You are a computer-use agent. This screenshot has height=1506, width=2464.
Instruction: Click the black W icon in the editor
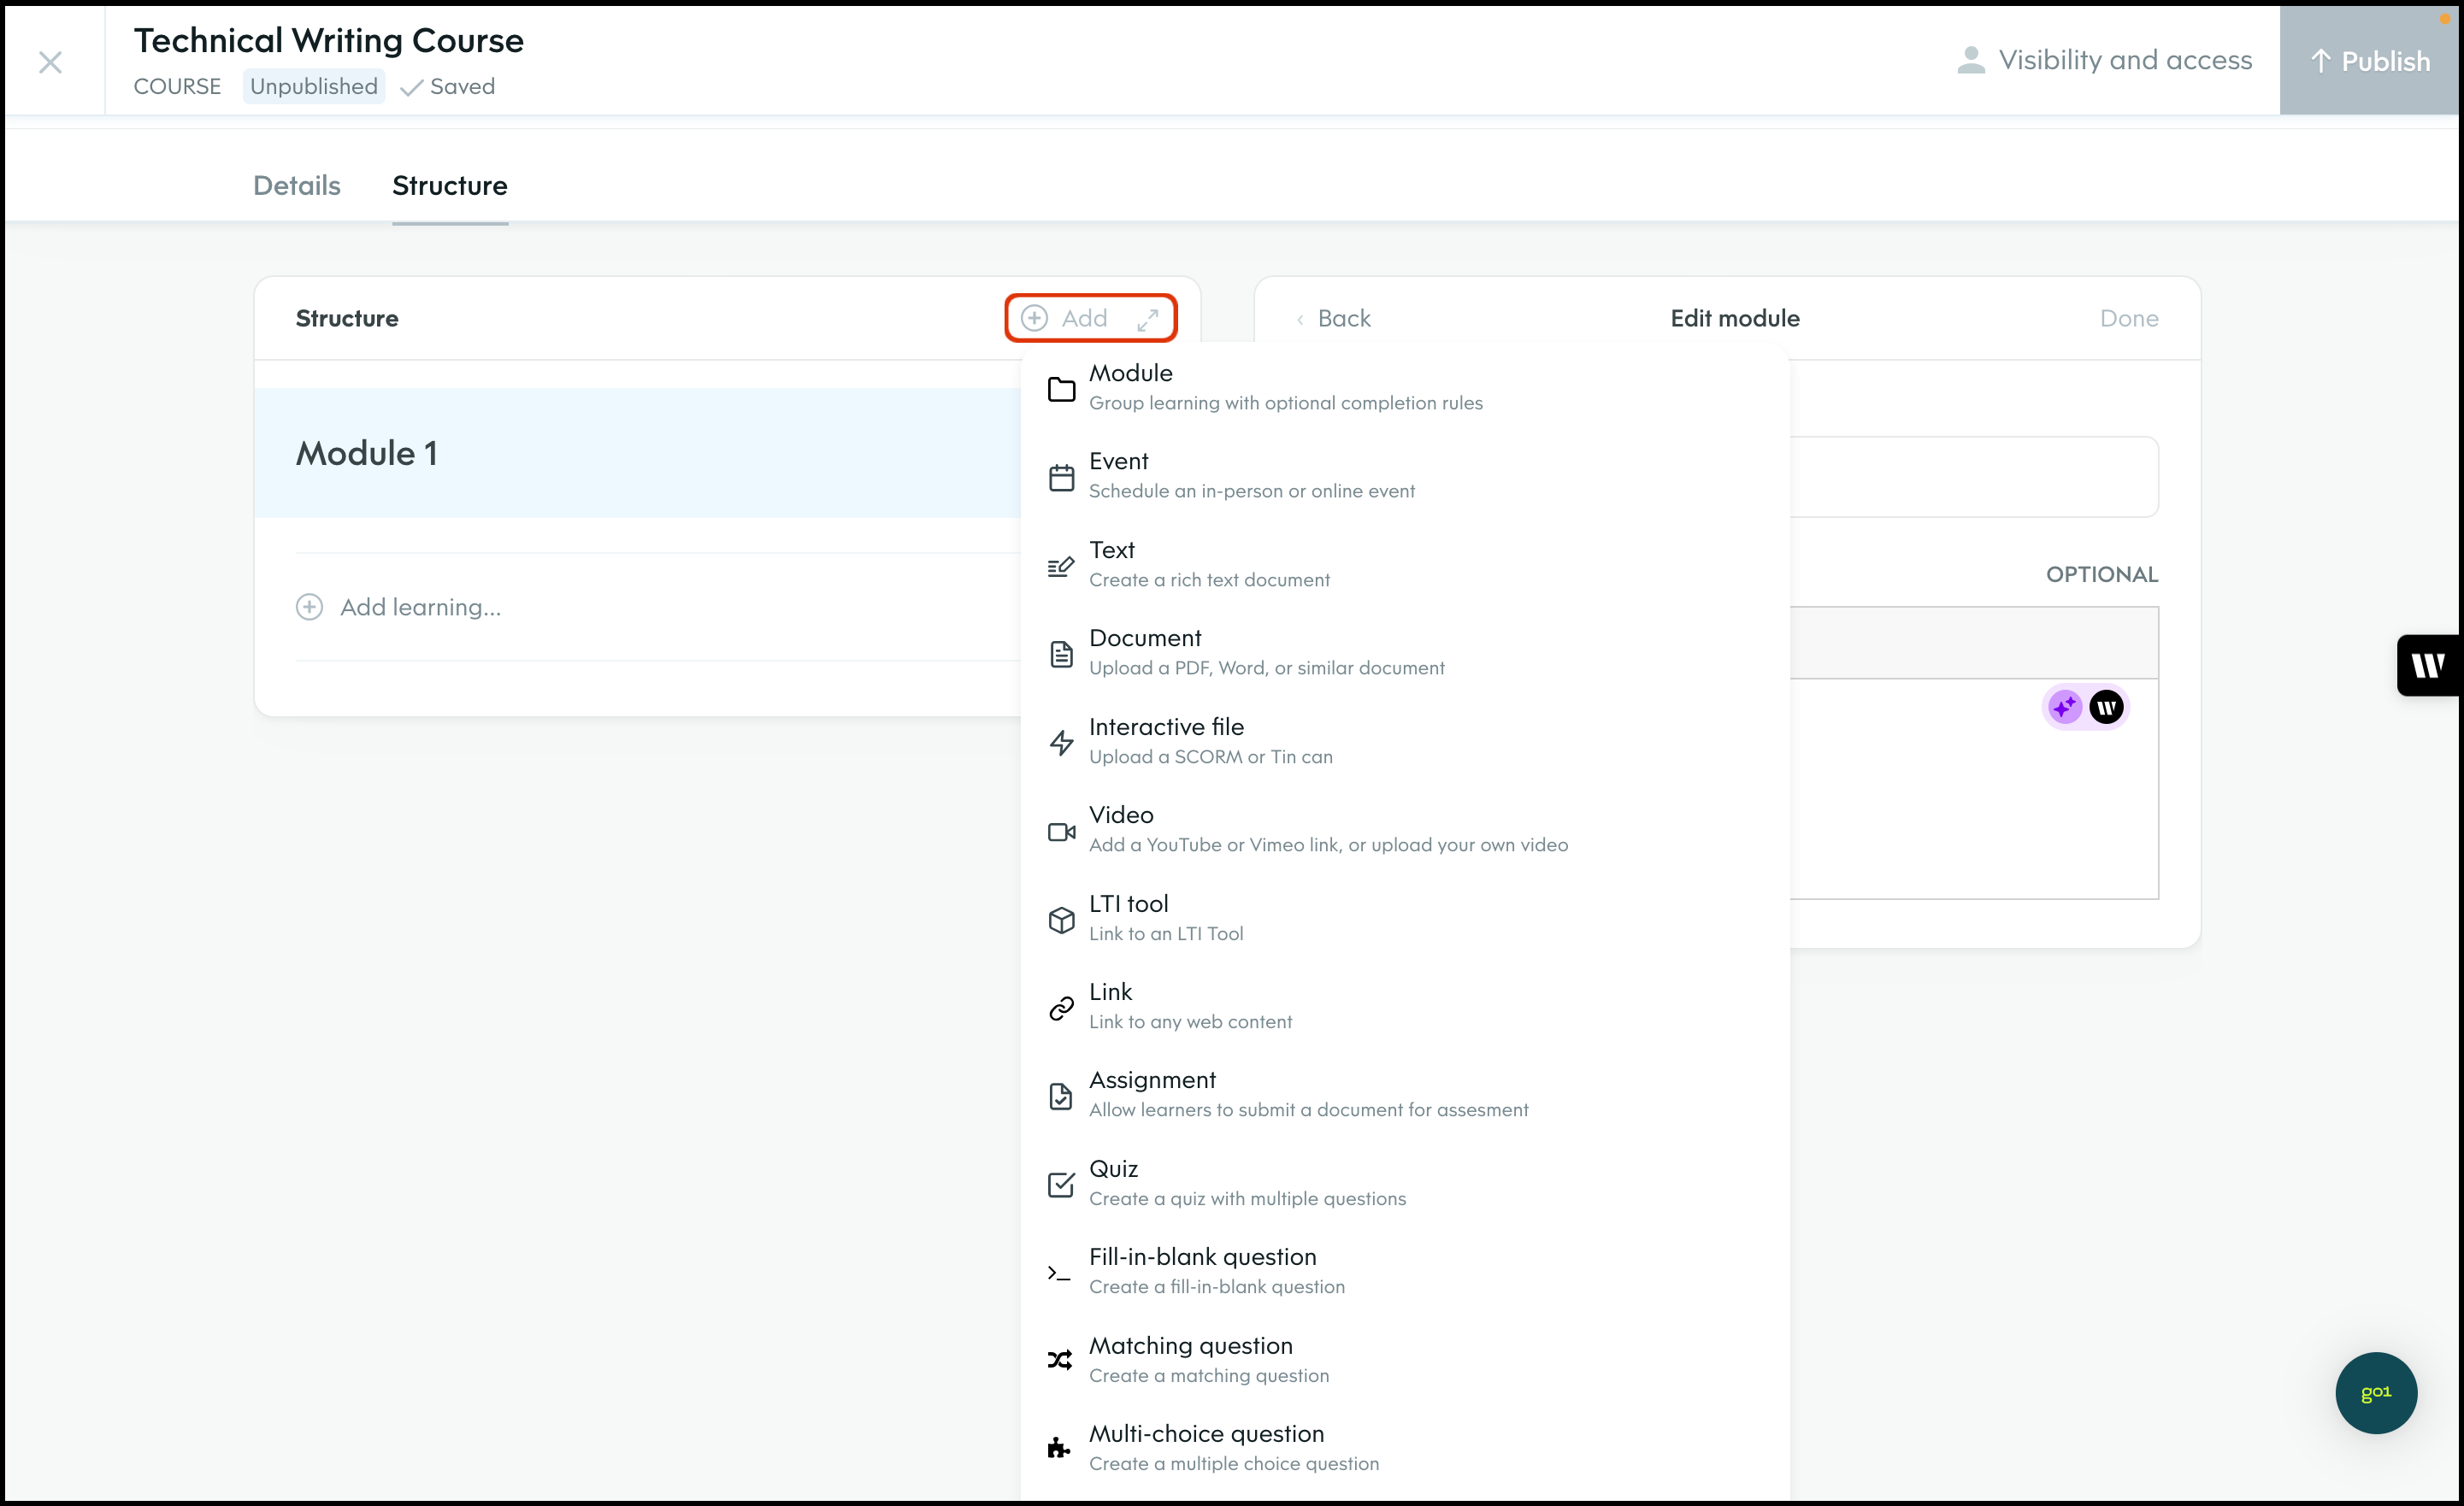pyautogui.click(x=2106, y=708)
